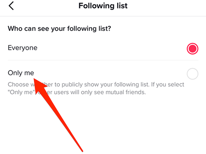Click the Following list page title
This screenshot has height=154, width=206.
(103, 6)
